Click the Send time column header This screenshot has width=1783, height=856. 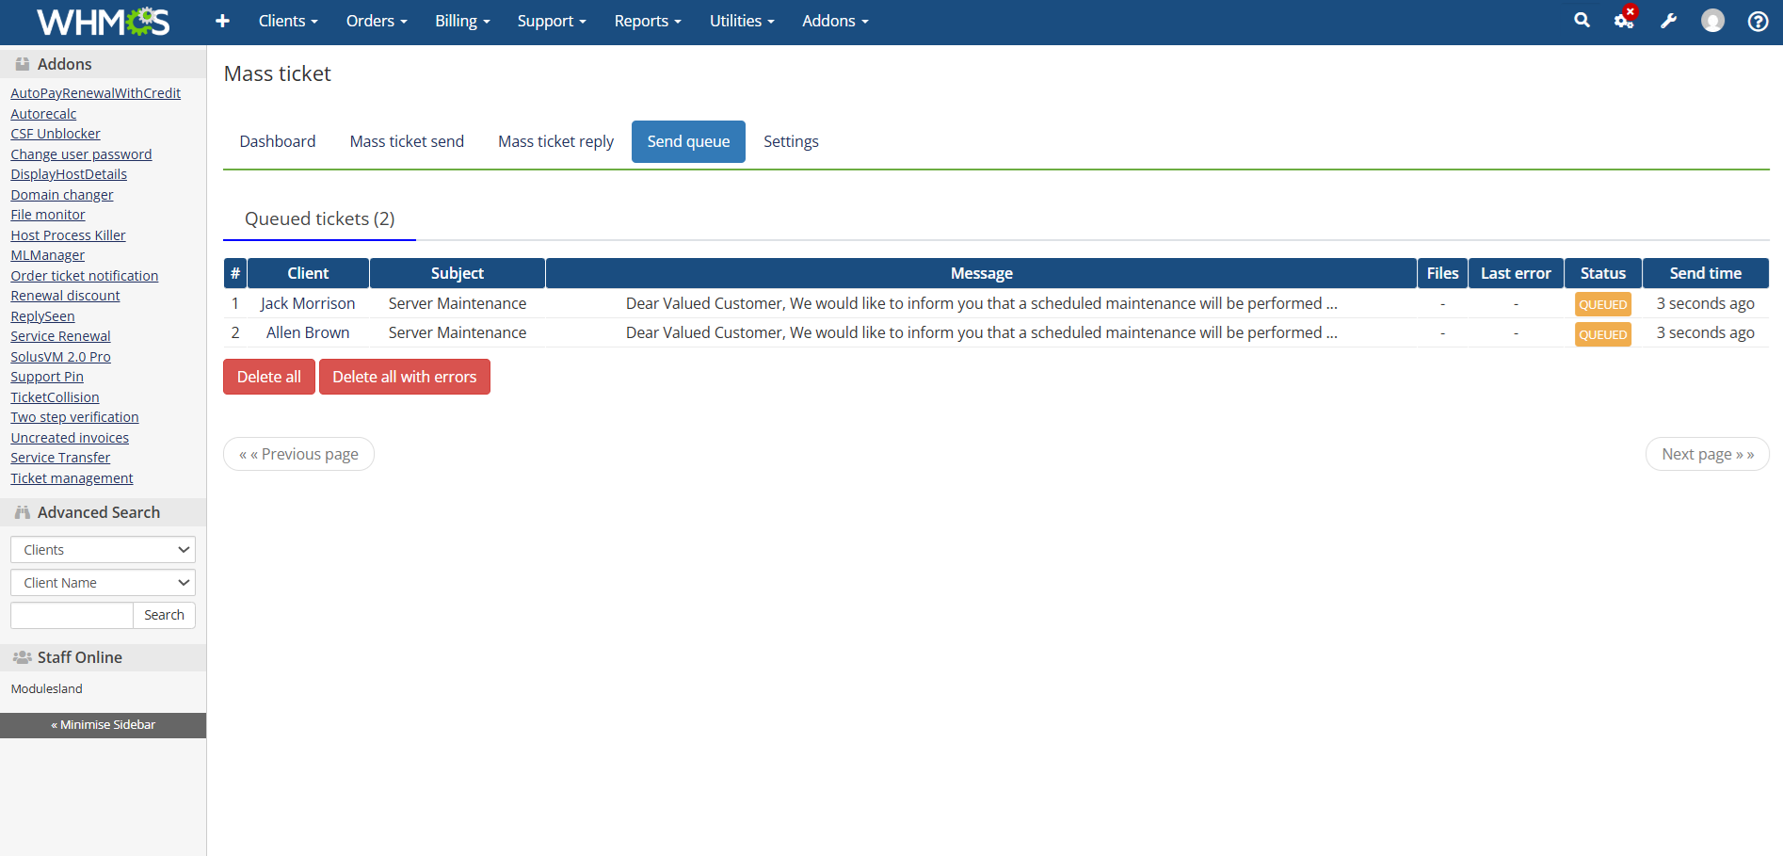tap(1706, 273)
